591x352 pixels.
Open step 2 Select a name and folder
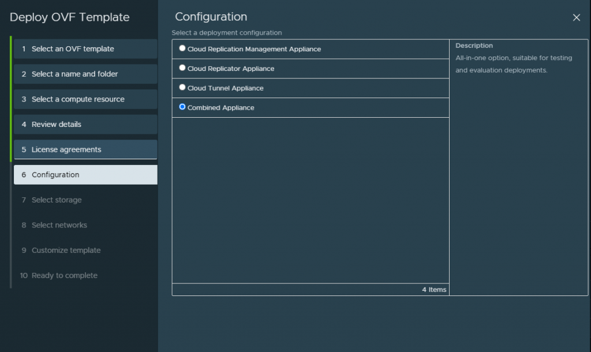click(85, 74)
